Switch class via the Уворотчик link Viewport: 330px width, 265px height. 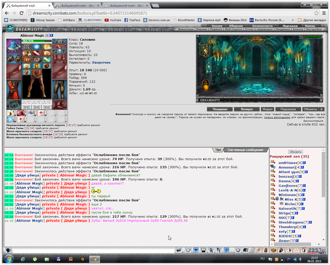pos(101,62)
